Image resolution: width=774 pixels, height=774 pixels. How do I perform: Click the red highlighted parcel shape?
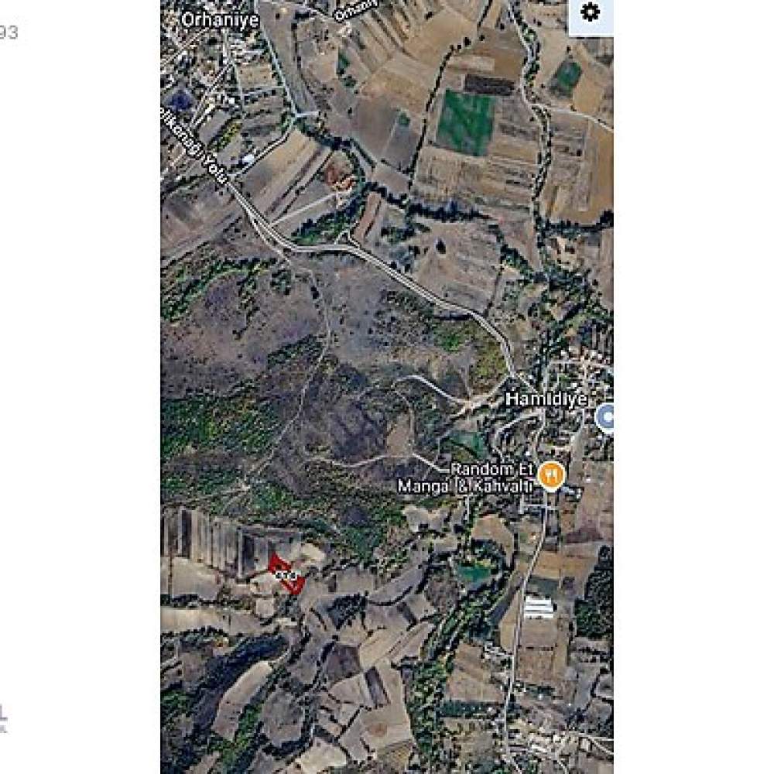[x=286, y=574]
